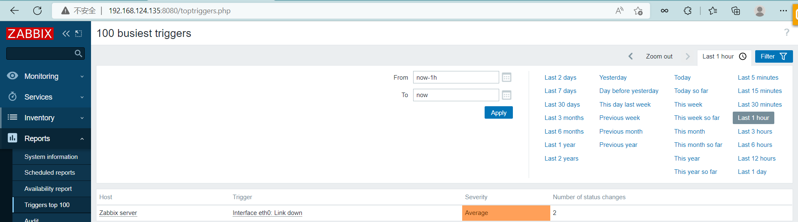Go to the previous time period arrow
The width and height of the screenshot is (798, 222).
pyautogui.click(x=631, y=56)
